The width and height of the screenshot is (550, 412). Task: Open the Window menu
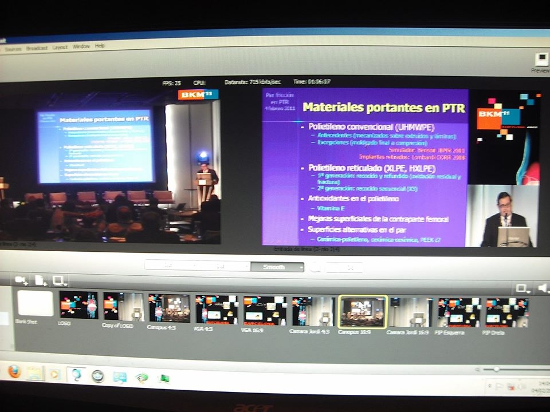point(81,46)
